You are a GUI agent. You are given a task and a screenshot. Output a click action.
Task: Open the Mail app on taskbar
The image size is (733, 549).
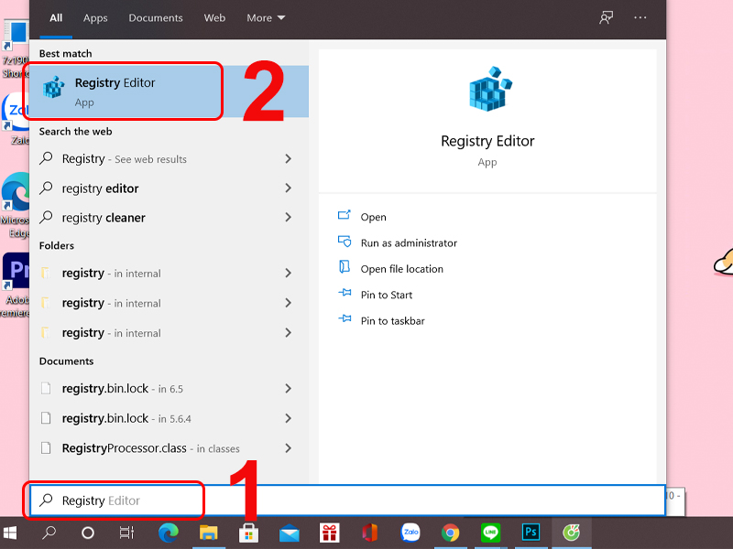(x=290, y=533)
